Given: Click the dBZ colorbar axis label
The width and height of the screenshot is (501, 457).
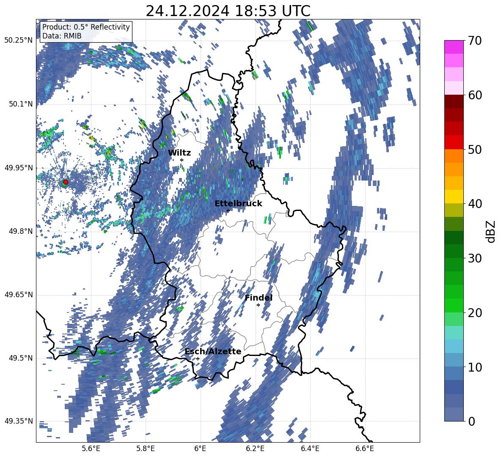Looking at the screenshot, I should [491, 231].
